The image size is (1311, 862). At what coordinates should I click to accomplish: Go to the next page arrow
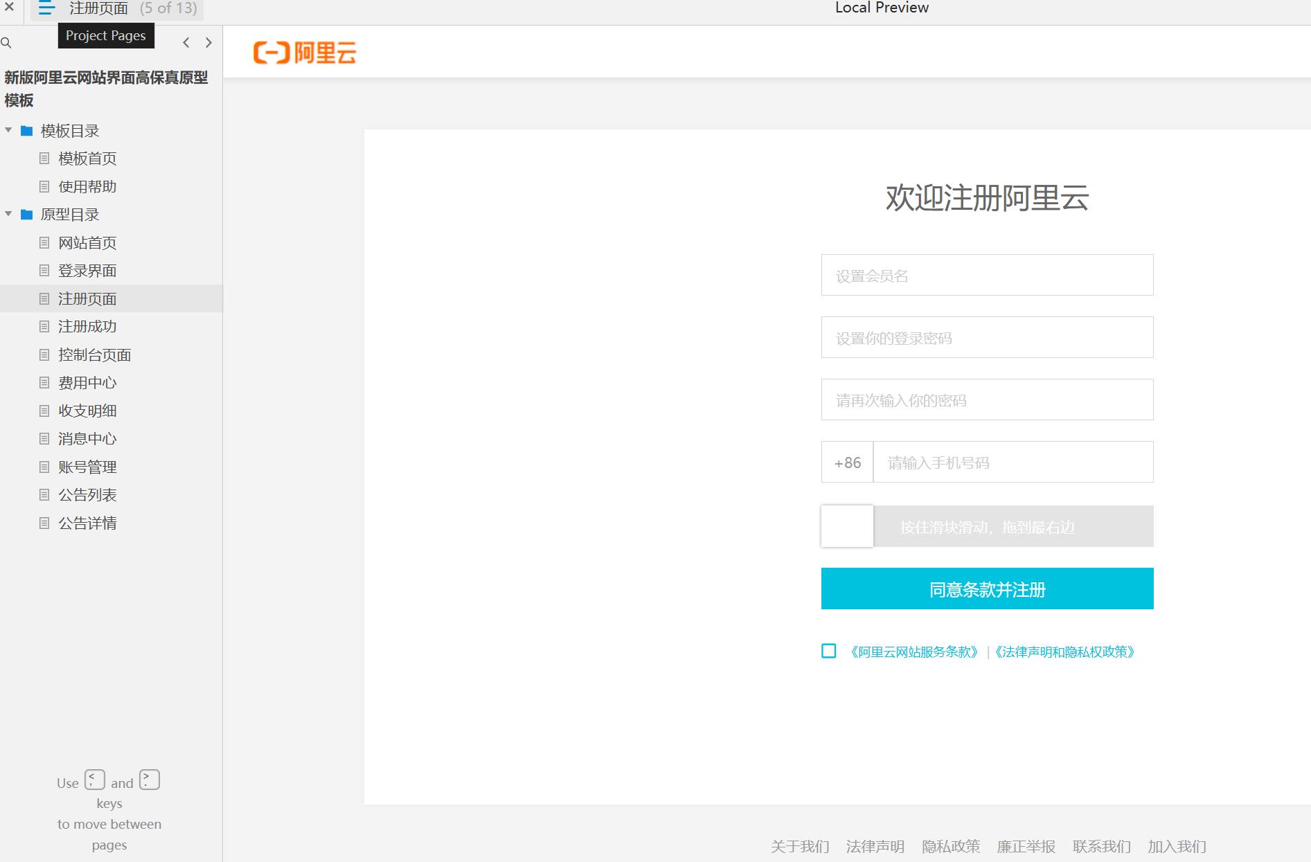[x=208, y=43]
